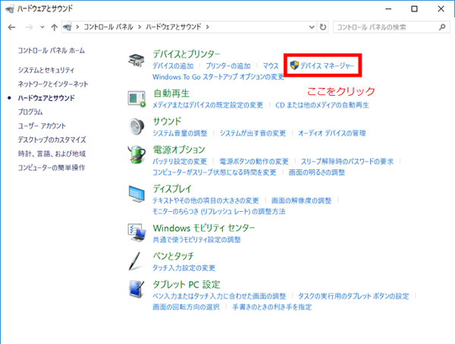
Task: Click the address bar control panel icon
Action: point(67,27)
